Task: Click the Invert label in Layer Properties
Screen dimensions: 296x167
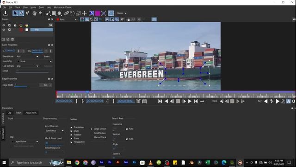Action: pyautogui.click(x=47, y=57)
